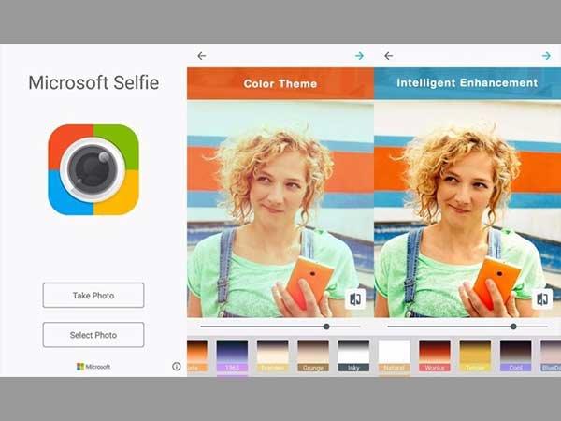This screenshot has height=421, width=561.
Task: Select the Natural filter
Action: (394, 356)
